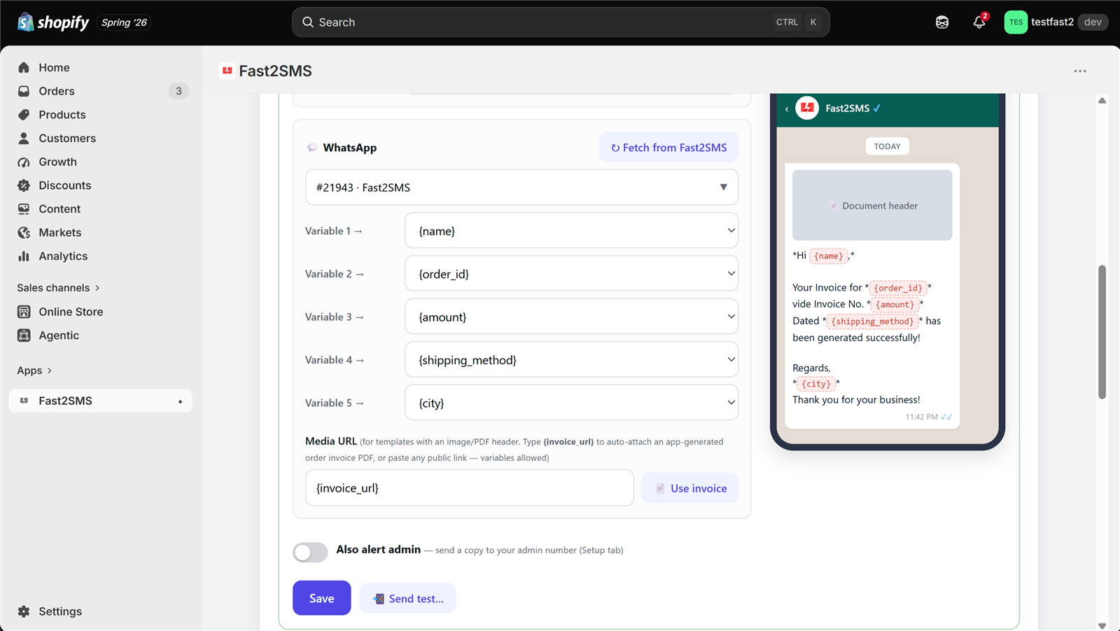Open the Orders icon in sidebar
Image resolution: width=1120 pixels, height=631 pixels.
(24, 91)
